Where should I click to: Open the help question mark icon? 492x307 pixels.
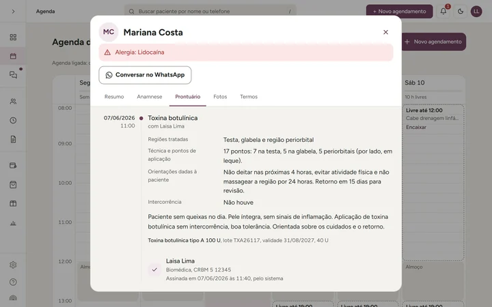tap(13, 282)
